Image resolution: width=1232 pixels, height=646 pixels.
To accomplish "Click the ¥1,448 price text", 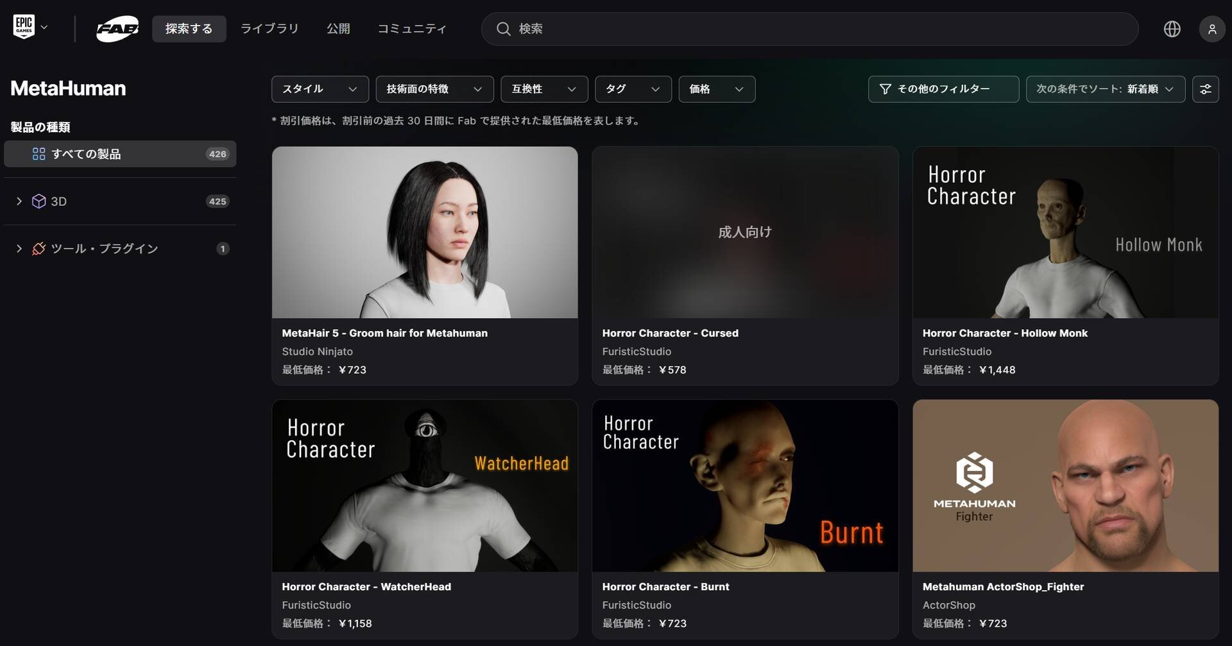I will coord(997,370).
